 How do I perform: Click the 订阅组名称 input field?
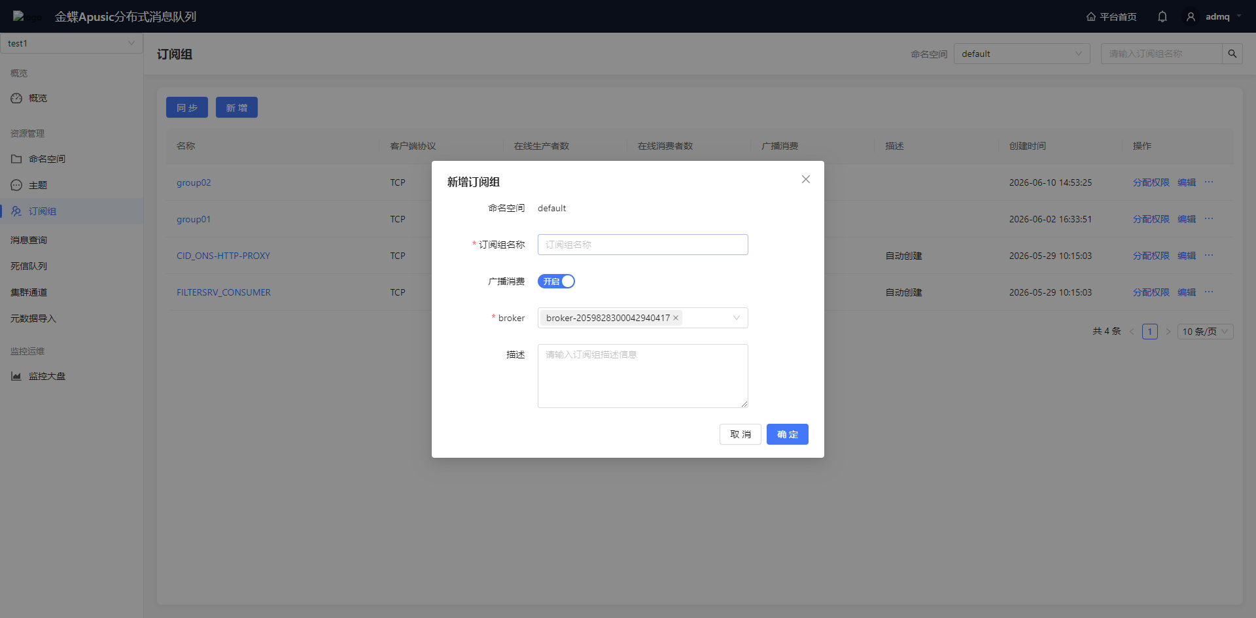pos(643,245)
